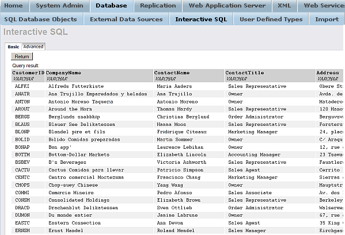
Task: Open User Defined Types subtab
Action: click(x=271, y=19)
